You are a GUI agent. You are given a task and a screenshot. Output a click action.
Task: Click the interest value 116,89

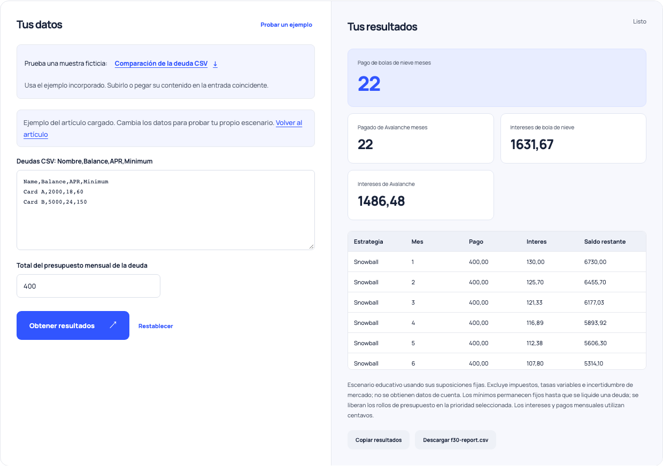point(535,323)
